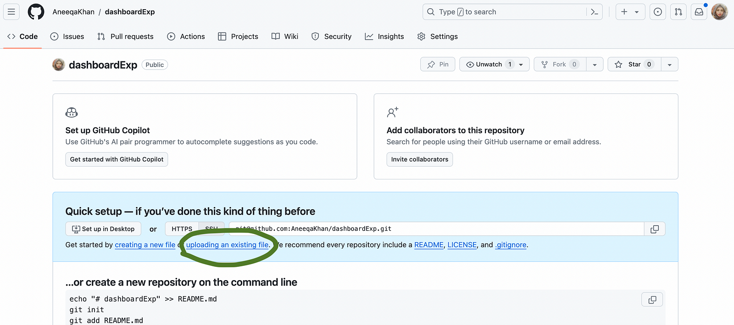The width and height of the screenshot is (734, 325).
Task: Open the command palette icon
Action: click(x=595, y=12)
